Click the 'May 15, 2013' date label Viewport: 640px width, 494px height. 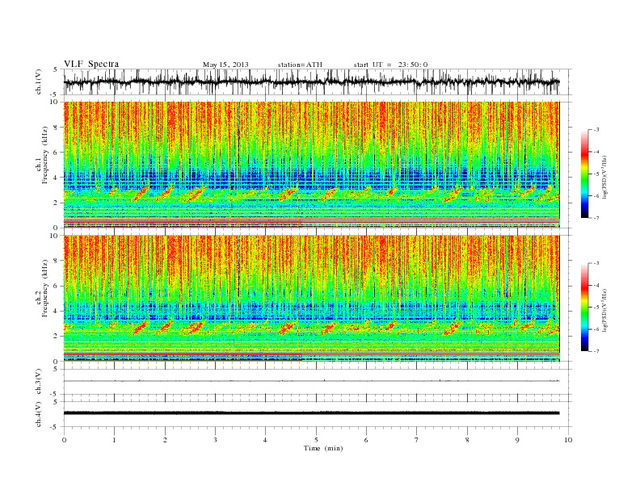225,65
